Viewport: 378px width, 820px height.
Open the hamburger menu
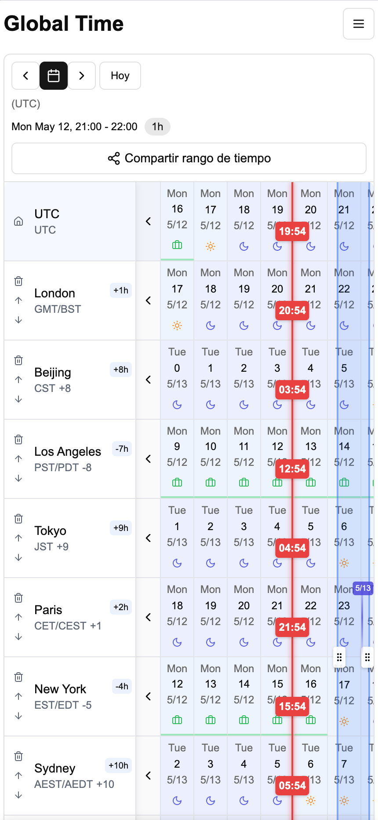point(358,24)
